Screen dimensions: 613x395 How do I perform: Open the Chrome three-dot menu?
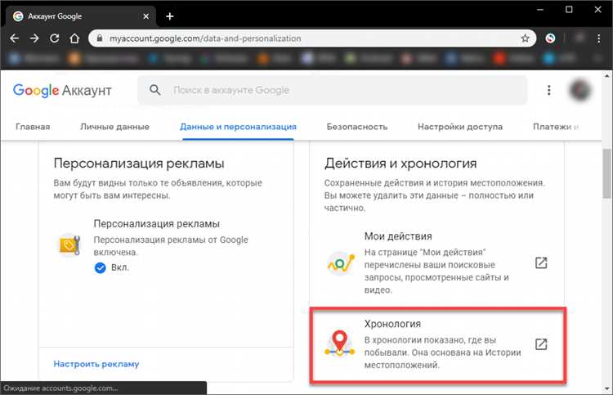pyautogui.click(x=598, y=38)
